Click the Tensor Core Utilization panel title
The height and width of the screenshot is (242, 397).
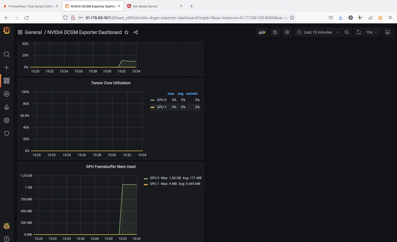[x=111, y=83]
